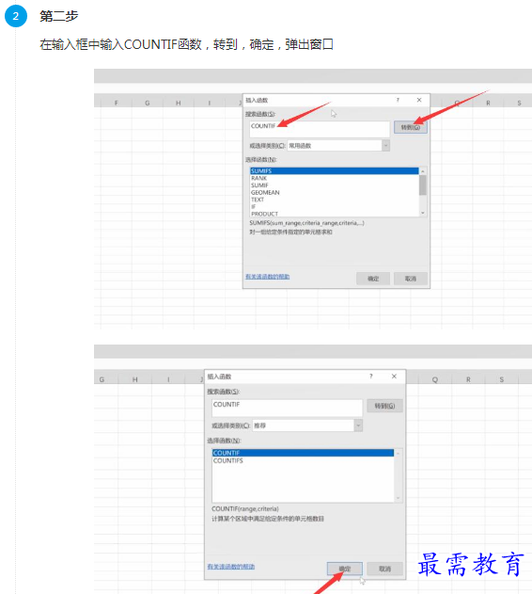Click the Go button in upper dialog
This screenshot has width=532, height=594.
[411, 127]
